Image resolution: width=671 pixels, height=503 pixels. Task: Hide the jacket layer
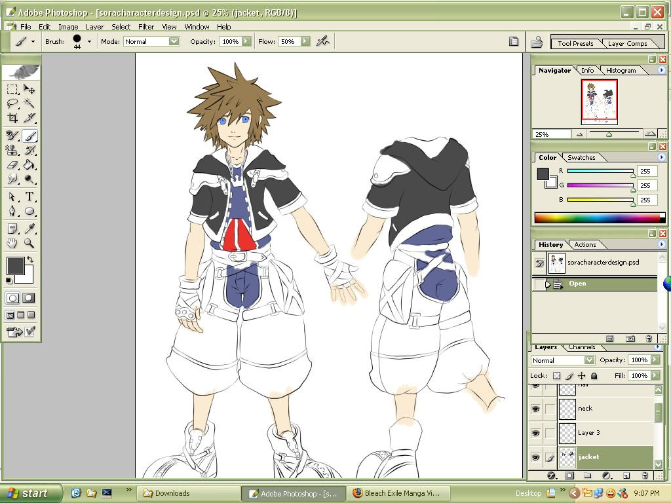(536, 457)
